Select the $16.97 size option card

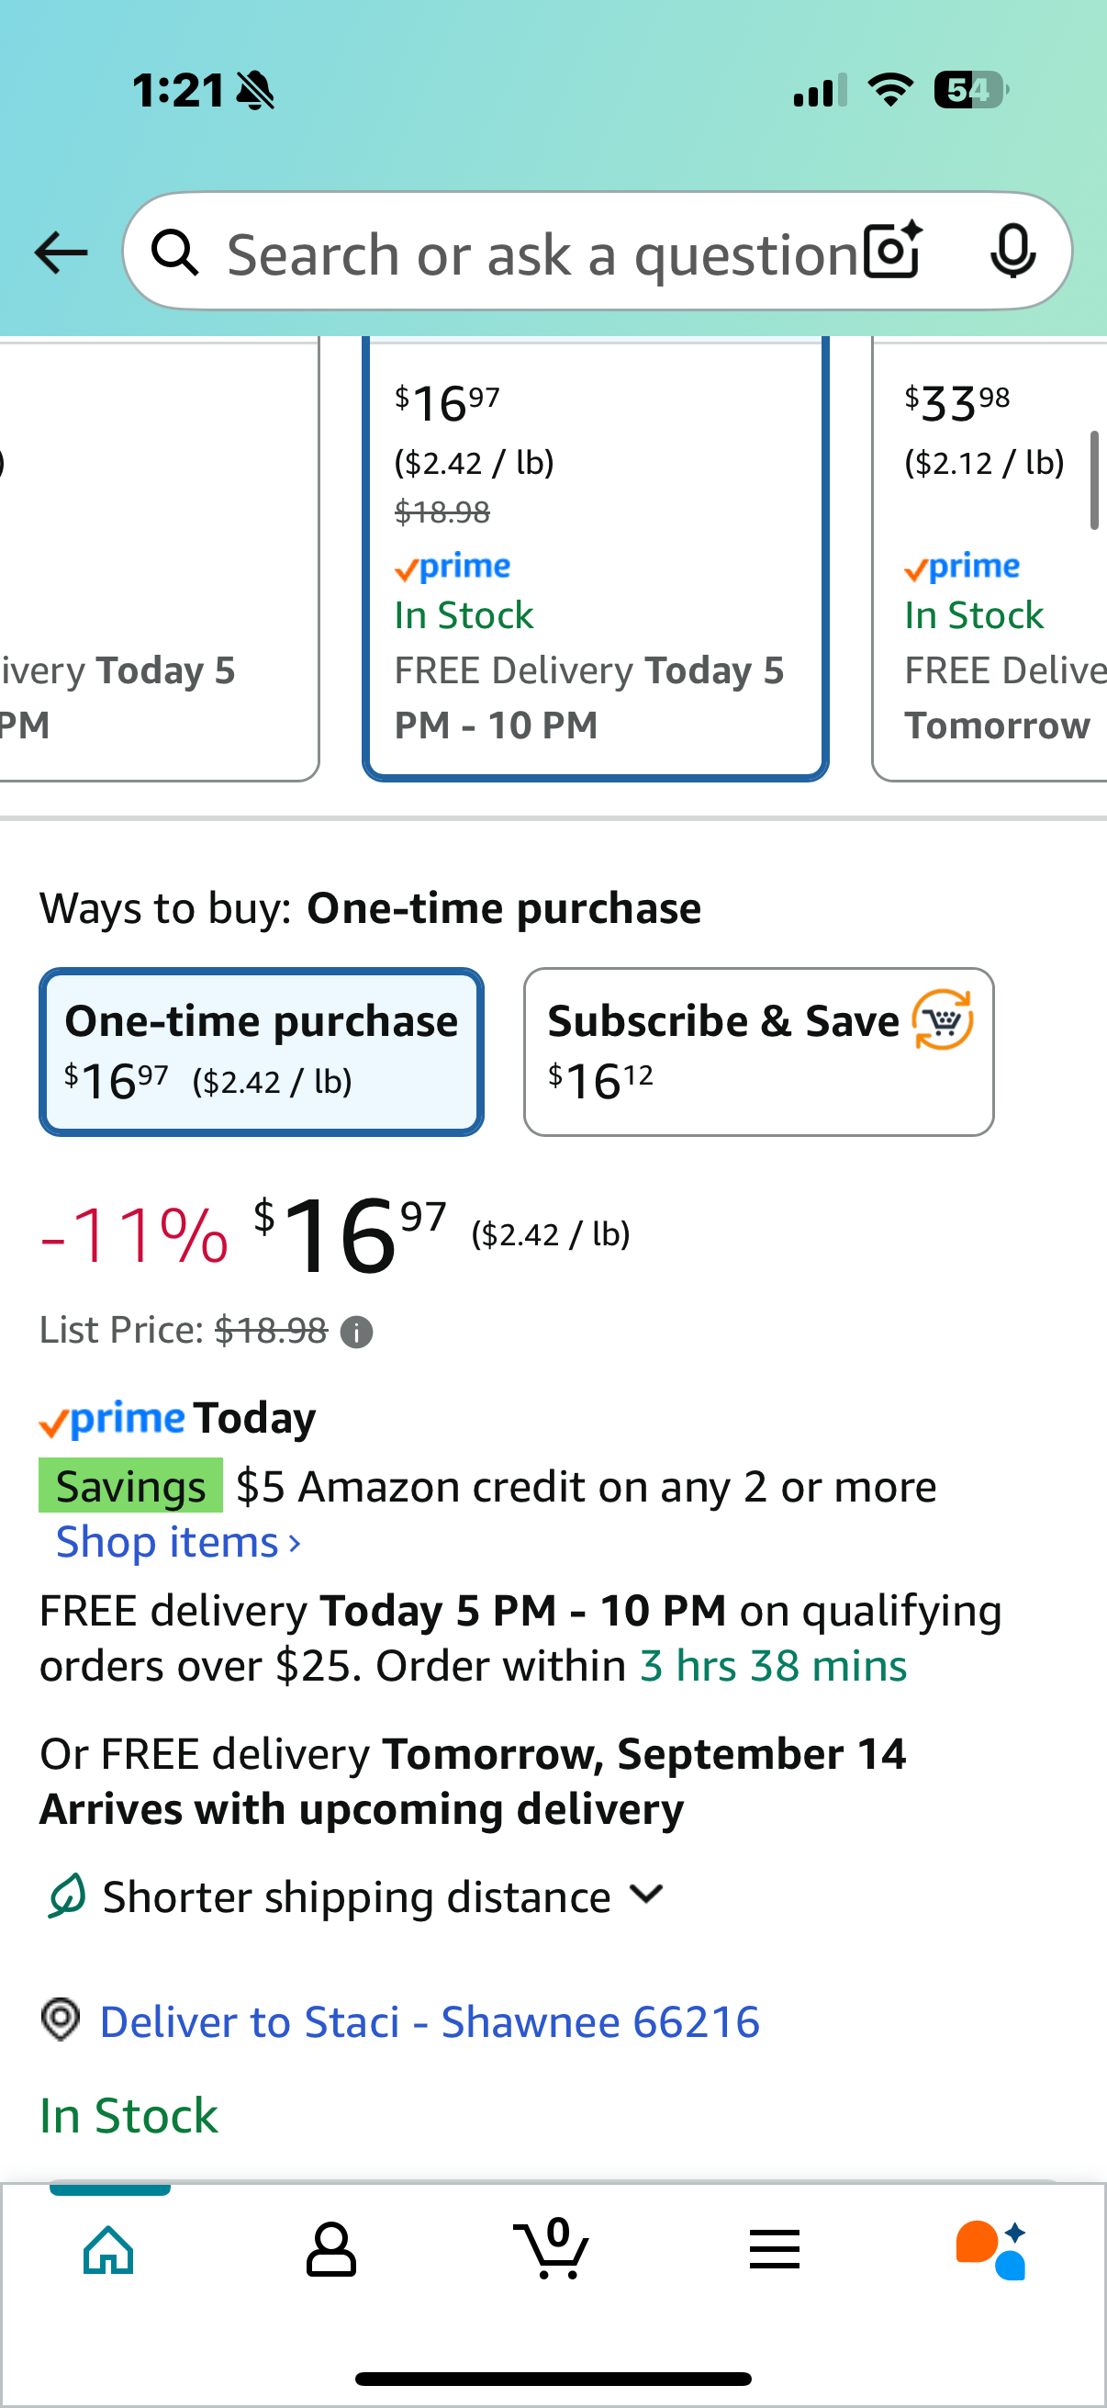tap(596, 559)
